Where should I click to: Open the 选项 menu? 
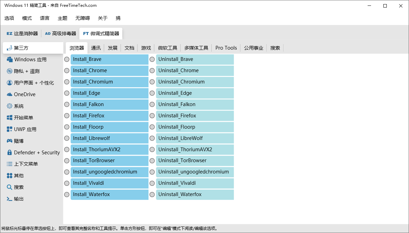point(9,18)
